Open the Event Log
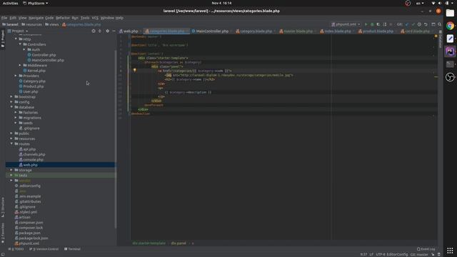Viewport: 457px width, 257px height. click(x=426, y=249)
